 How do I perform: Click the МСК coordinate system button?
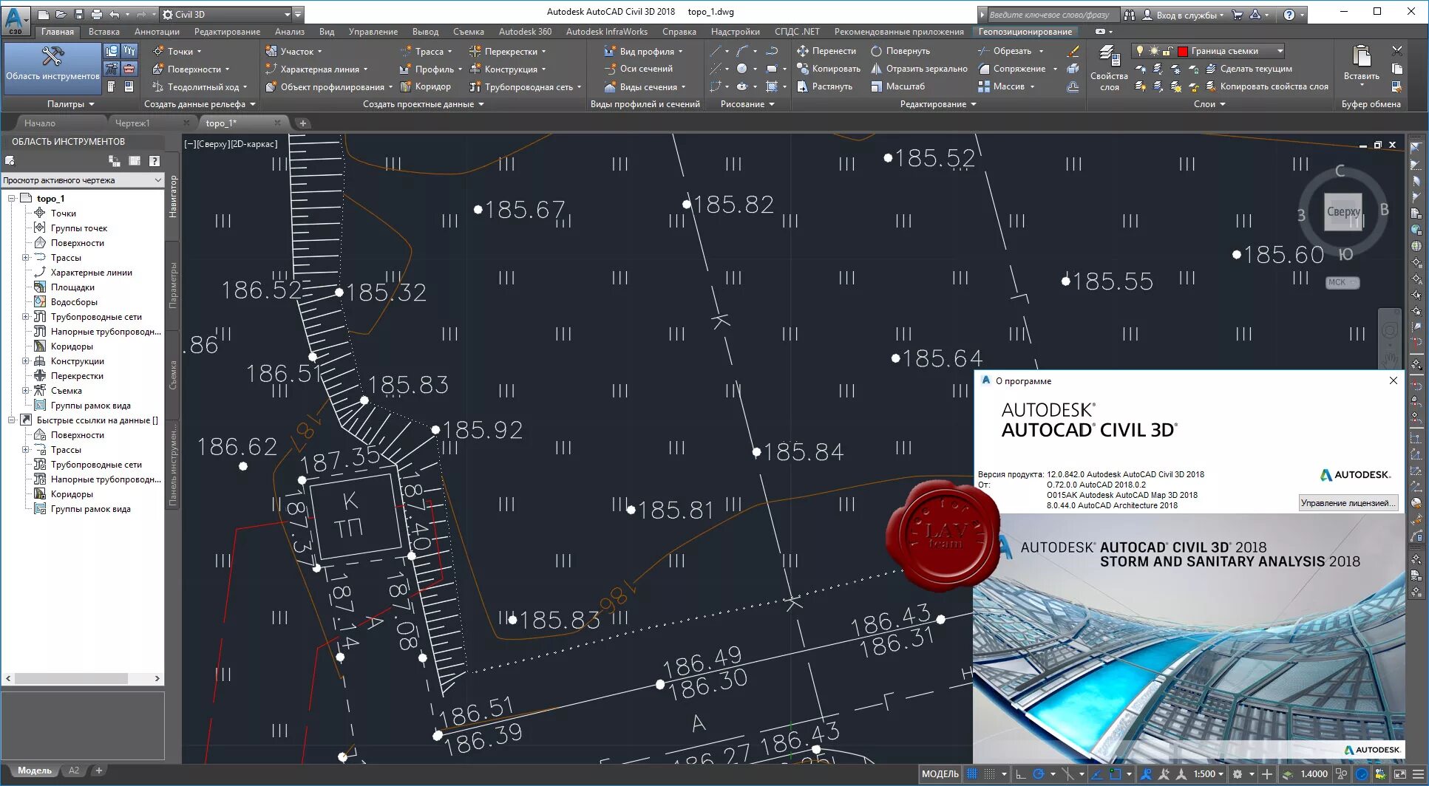pos(1342,282)
